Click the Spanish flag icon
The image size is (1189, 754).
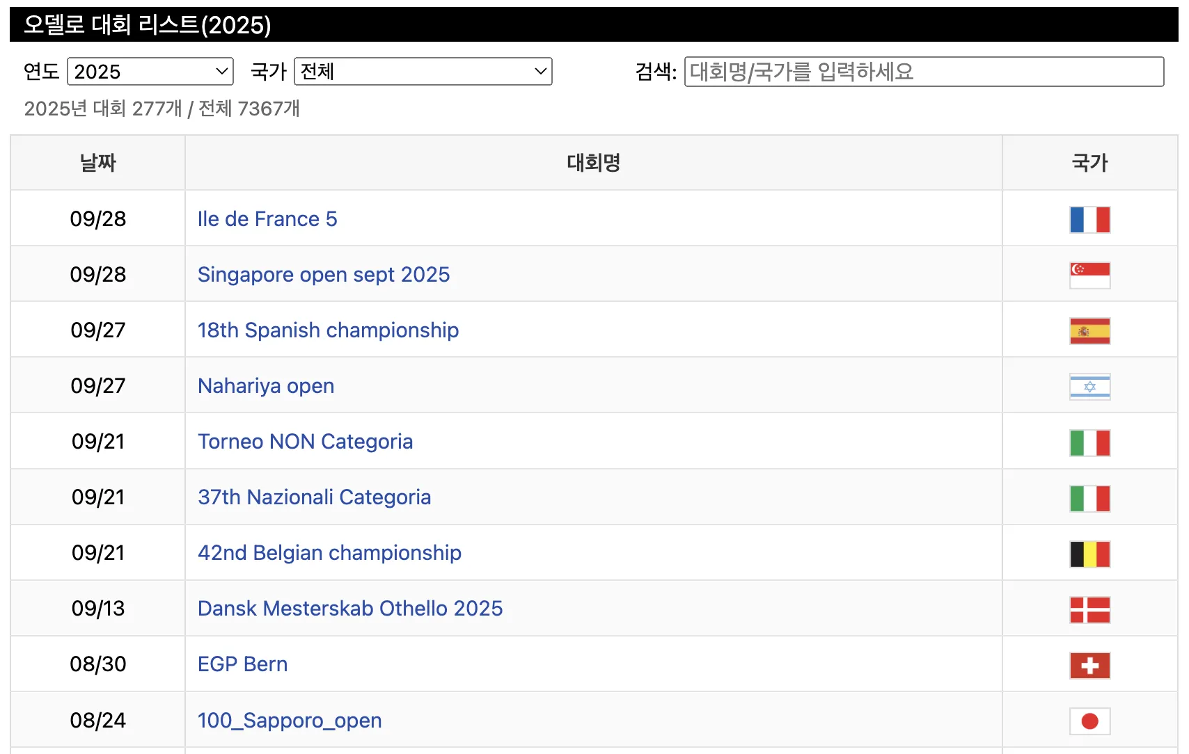coord(1089,330)
